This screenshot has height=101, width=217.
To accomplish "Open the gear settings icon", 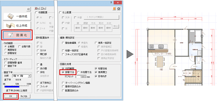I will (118, 9).
